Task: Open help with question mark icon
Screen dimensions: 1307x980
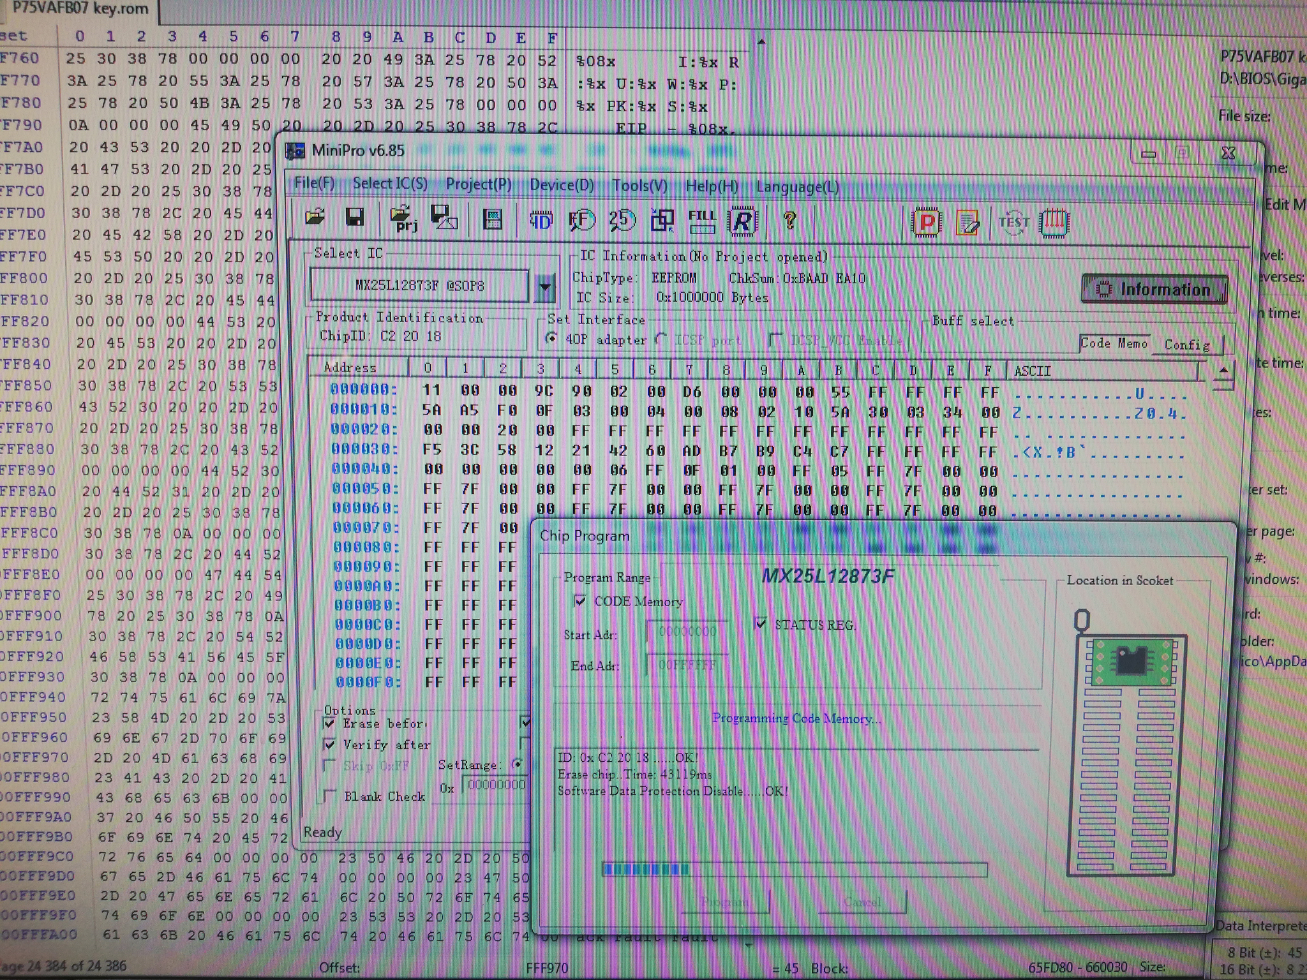Action: coord(789,221)
